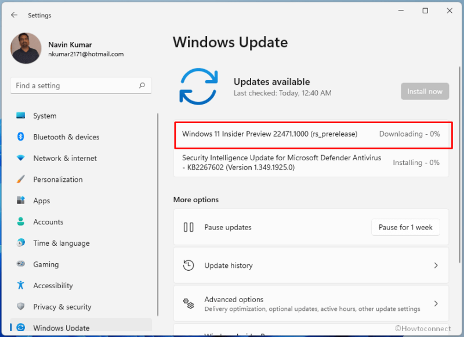Click the Bluetooth icon in sidebar

pos(21,137)
